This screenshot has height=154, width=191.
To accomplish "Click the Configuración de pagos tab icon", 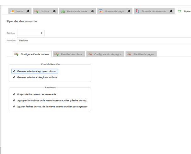I will (90, 54).
